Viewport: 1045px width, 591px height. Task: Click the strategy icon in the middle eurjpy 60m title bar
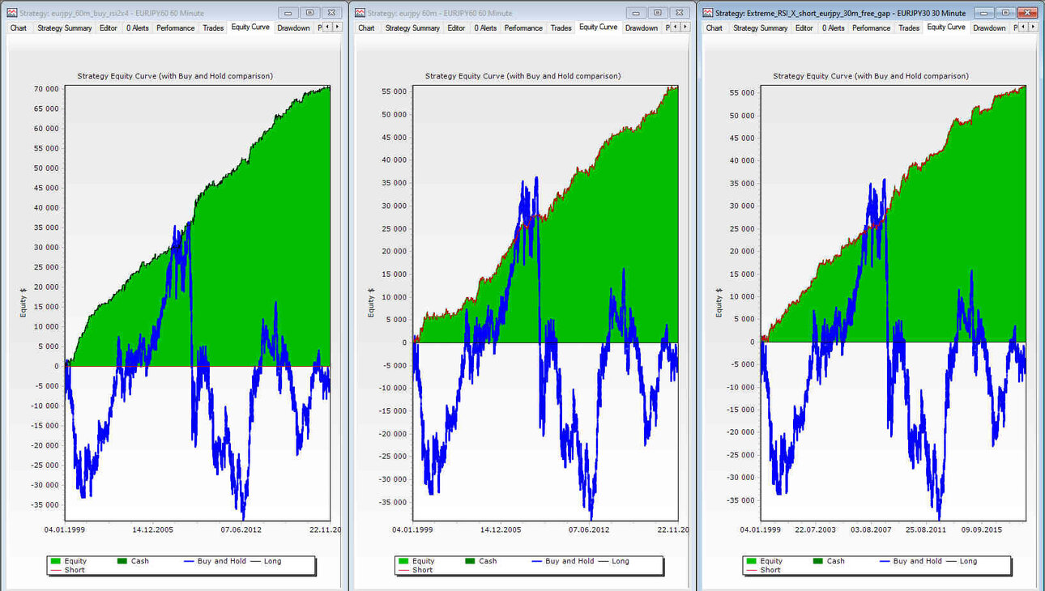pyautogui.click(x=360, y=13)
